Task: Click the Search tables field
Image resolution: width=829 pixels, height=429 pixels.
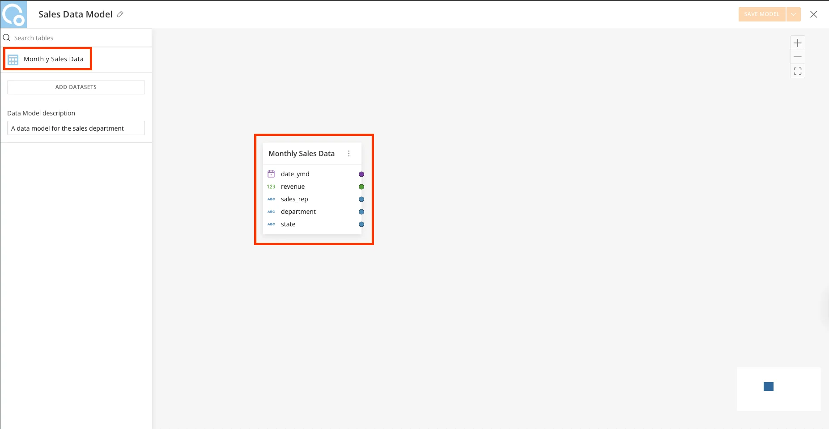Action: click(x=76, y=38)
